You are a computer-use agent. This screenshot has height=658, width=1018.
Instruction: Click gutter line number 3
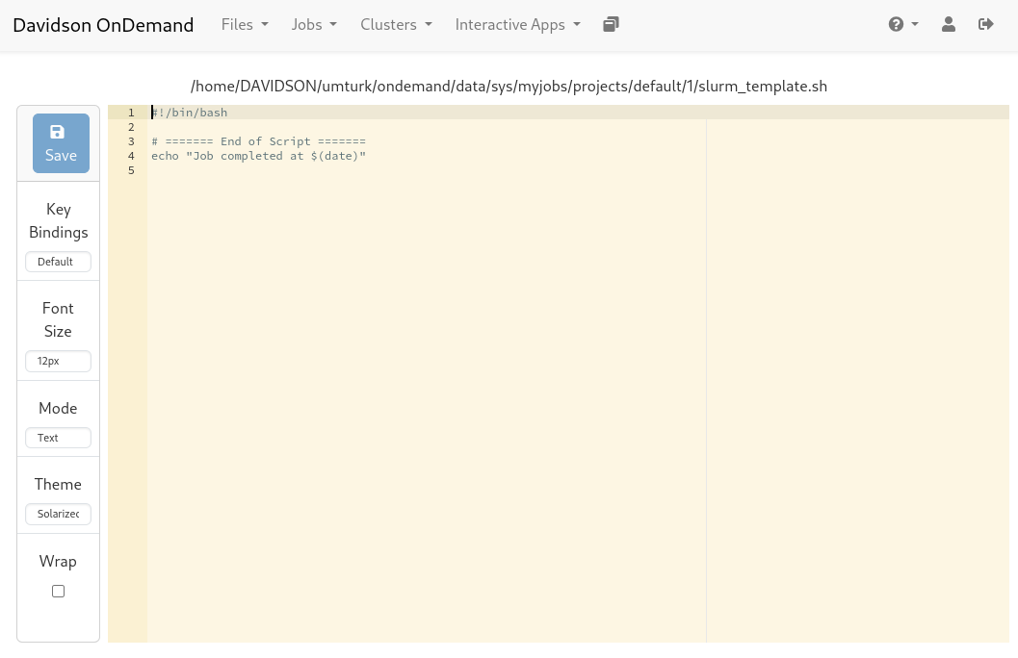click(131, 141)
